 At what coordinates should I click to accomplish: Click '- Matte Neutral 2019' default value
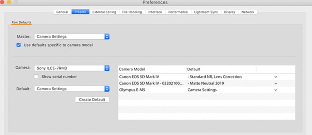click(206, 83)
